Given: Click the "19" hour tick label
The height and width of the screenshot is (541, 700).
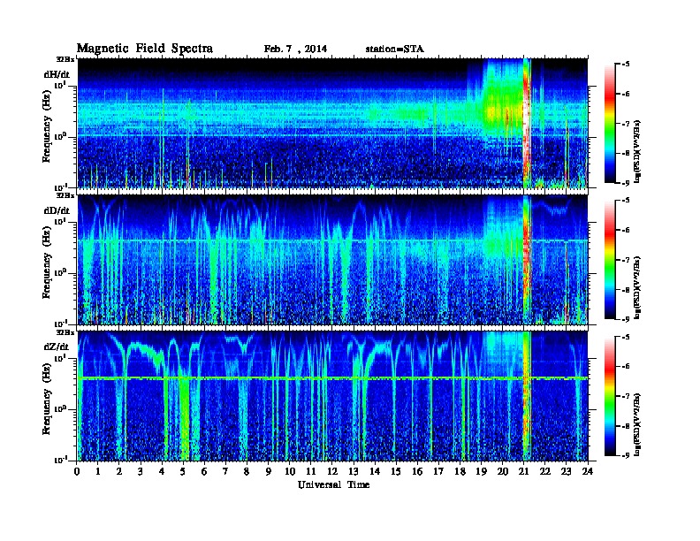Looking at the screenshot, I should pos(481,472).
